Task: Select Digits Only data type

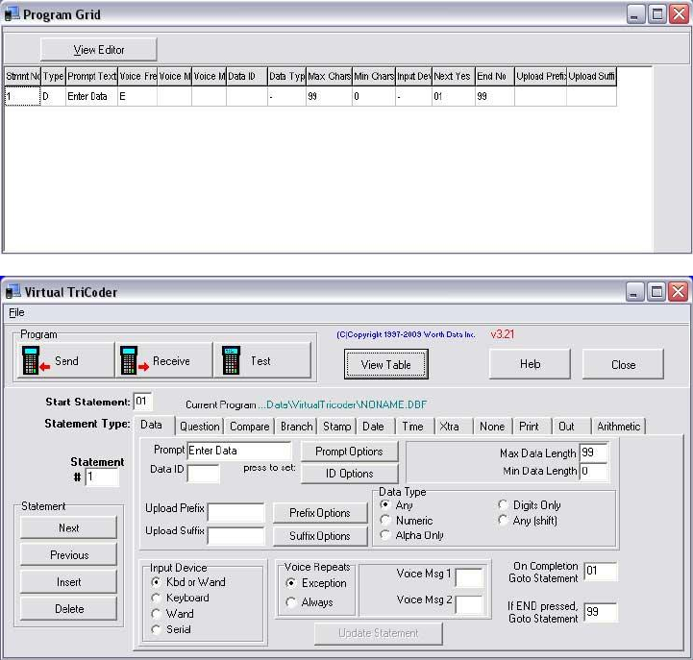Action: (504, 505)
